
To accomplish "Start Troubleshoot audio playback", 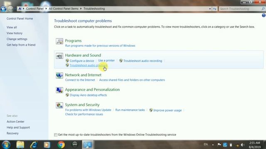I will (x=89, y=65).
